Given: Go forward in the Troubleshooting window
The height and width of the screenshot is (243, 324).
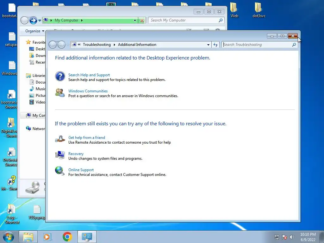Looking at the screenshot, I should pos(61,45).
